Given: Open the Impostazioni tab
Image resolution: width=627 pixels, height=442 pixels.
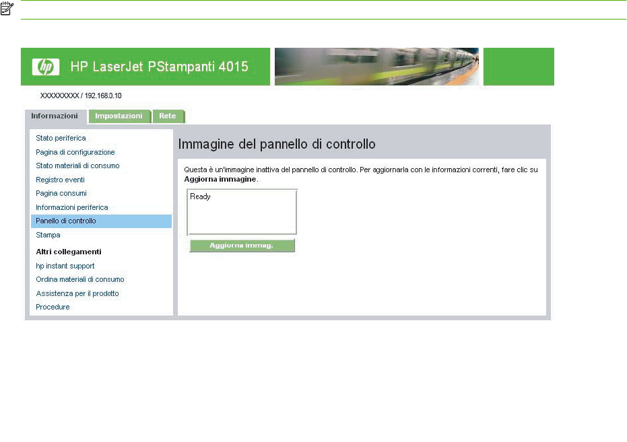Looking at the screenshot, I should pos(119,116).
